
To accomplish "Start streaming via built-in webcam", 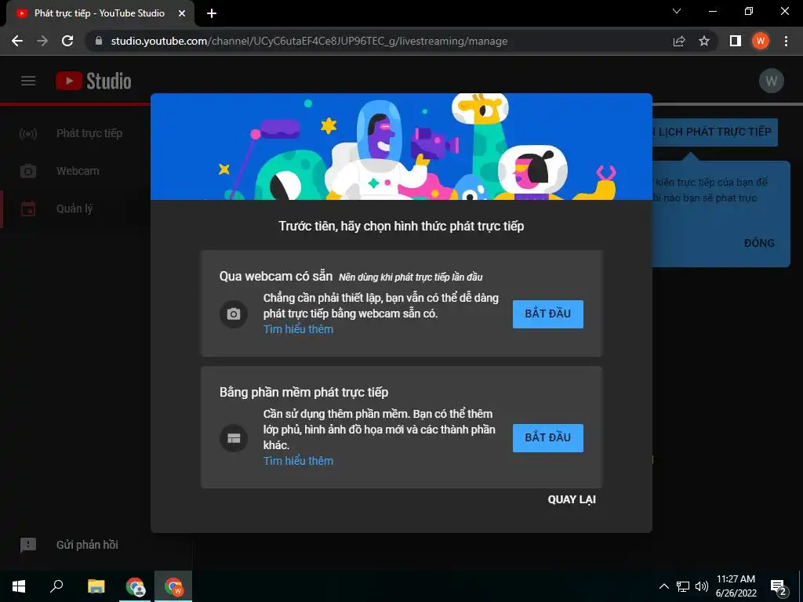I will (x=548, y=314).
